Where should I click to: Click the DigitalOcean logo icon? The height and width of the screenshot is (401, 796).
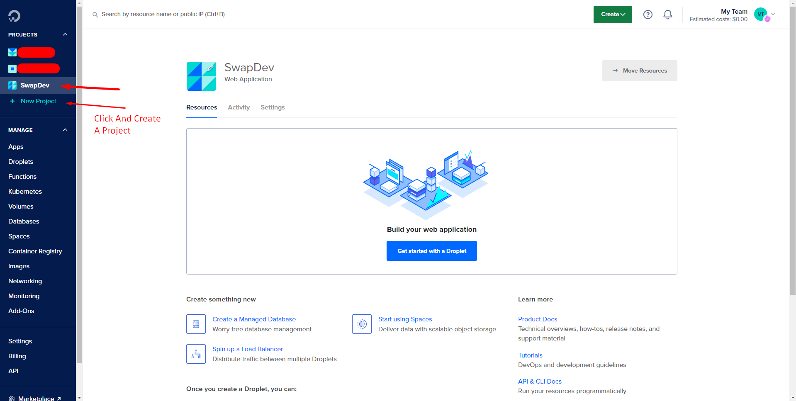coord(14,16)
